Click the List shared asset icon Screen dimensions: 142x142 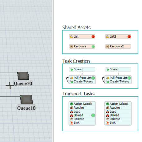tap(71, 37)
